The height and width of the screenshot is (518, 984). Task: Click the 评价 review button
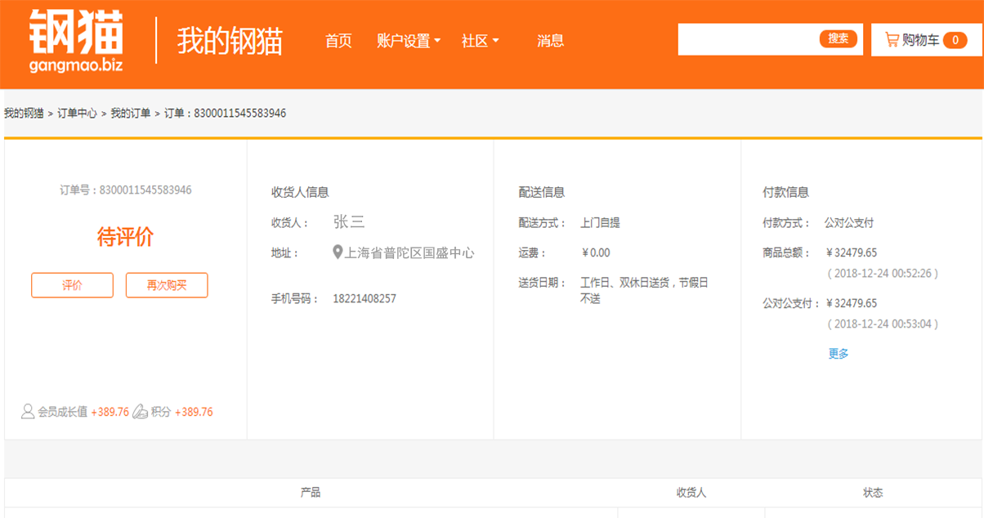(72, 285)
